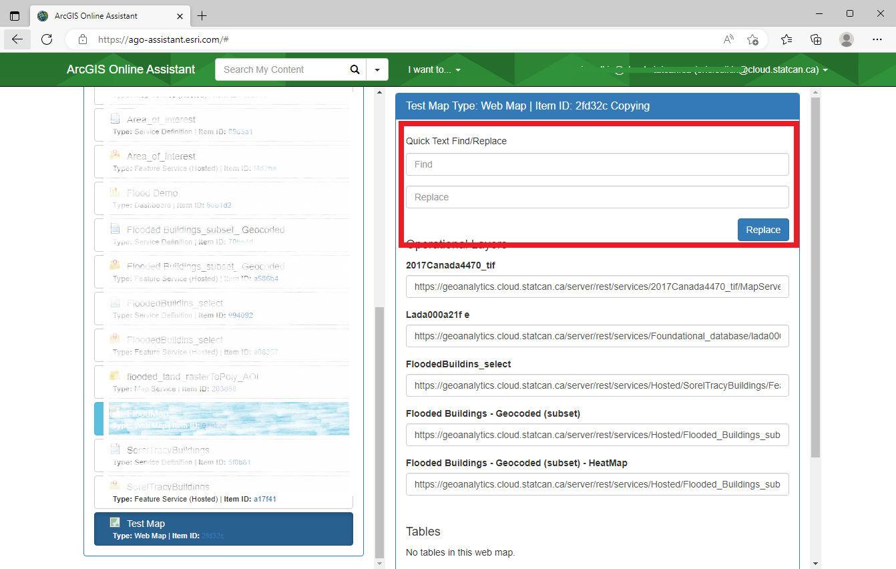The width and height of the screenshot is (896, 569).
Task: Open the 'I want to...' menu
Action: pyautogui.click(x=434, y=69)
